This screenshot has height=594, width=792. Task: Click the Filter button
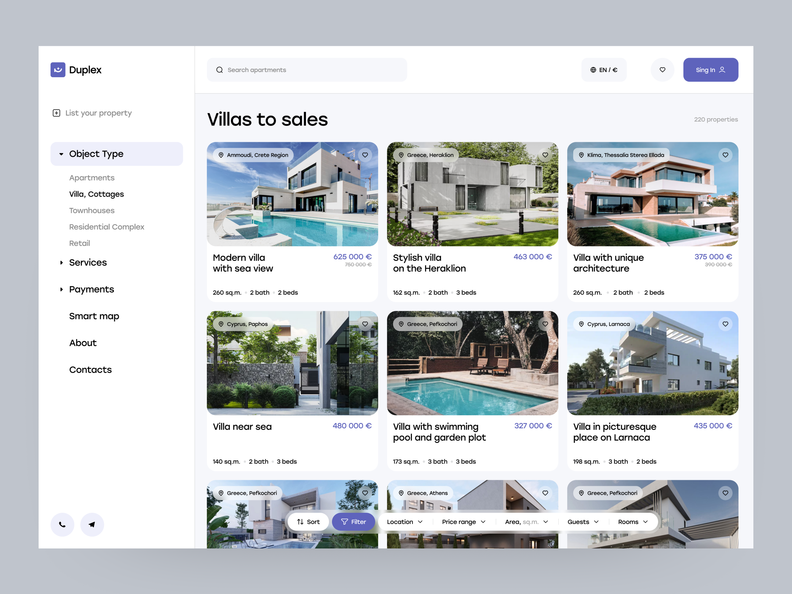[353, 522]
